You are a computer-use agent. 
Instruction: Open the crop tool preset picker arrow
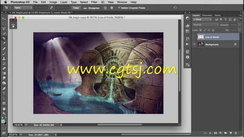tap(10, 8)
